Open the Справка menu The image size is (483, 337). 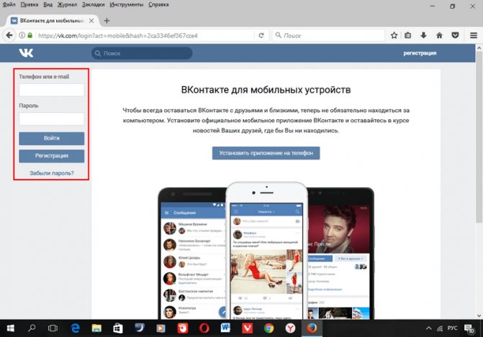pos(158,4)
